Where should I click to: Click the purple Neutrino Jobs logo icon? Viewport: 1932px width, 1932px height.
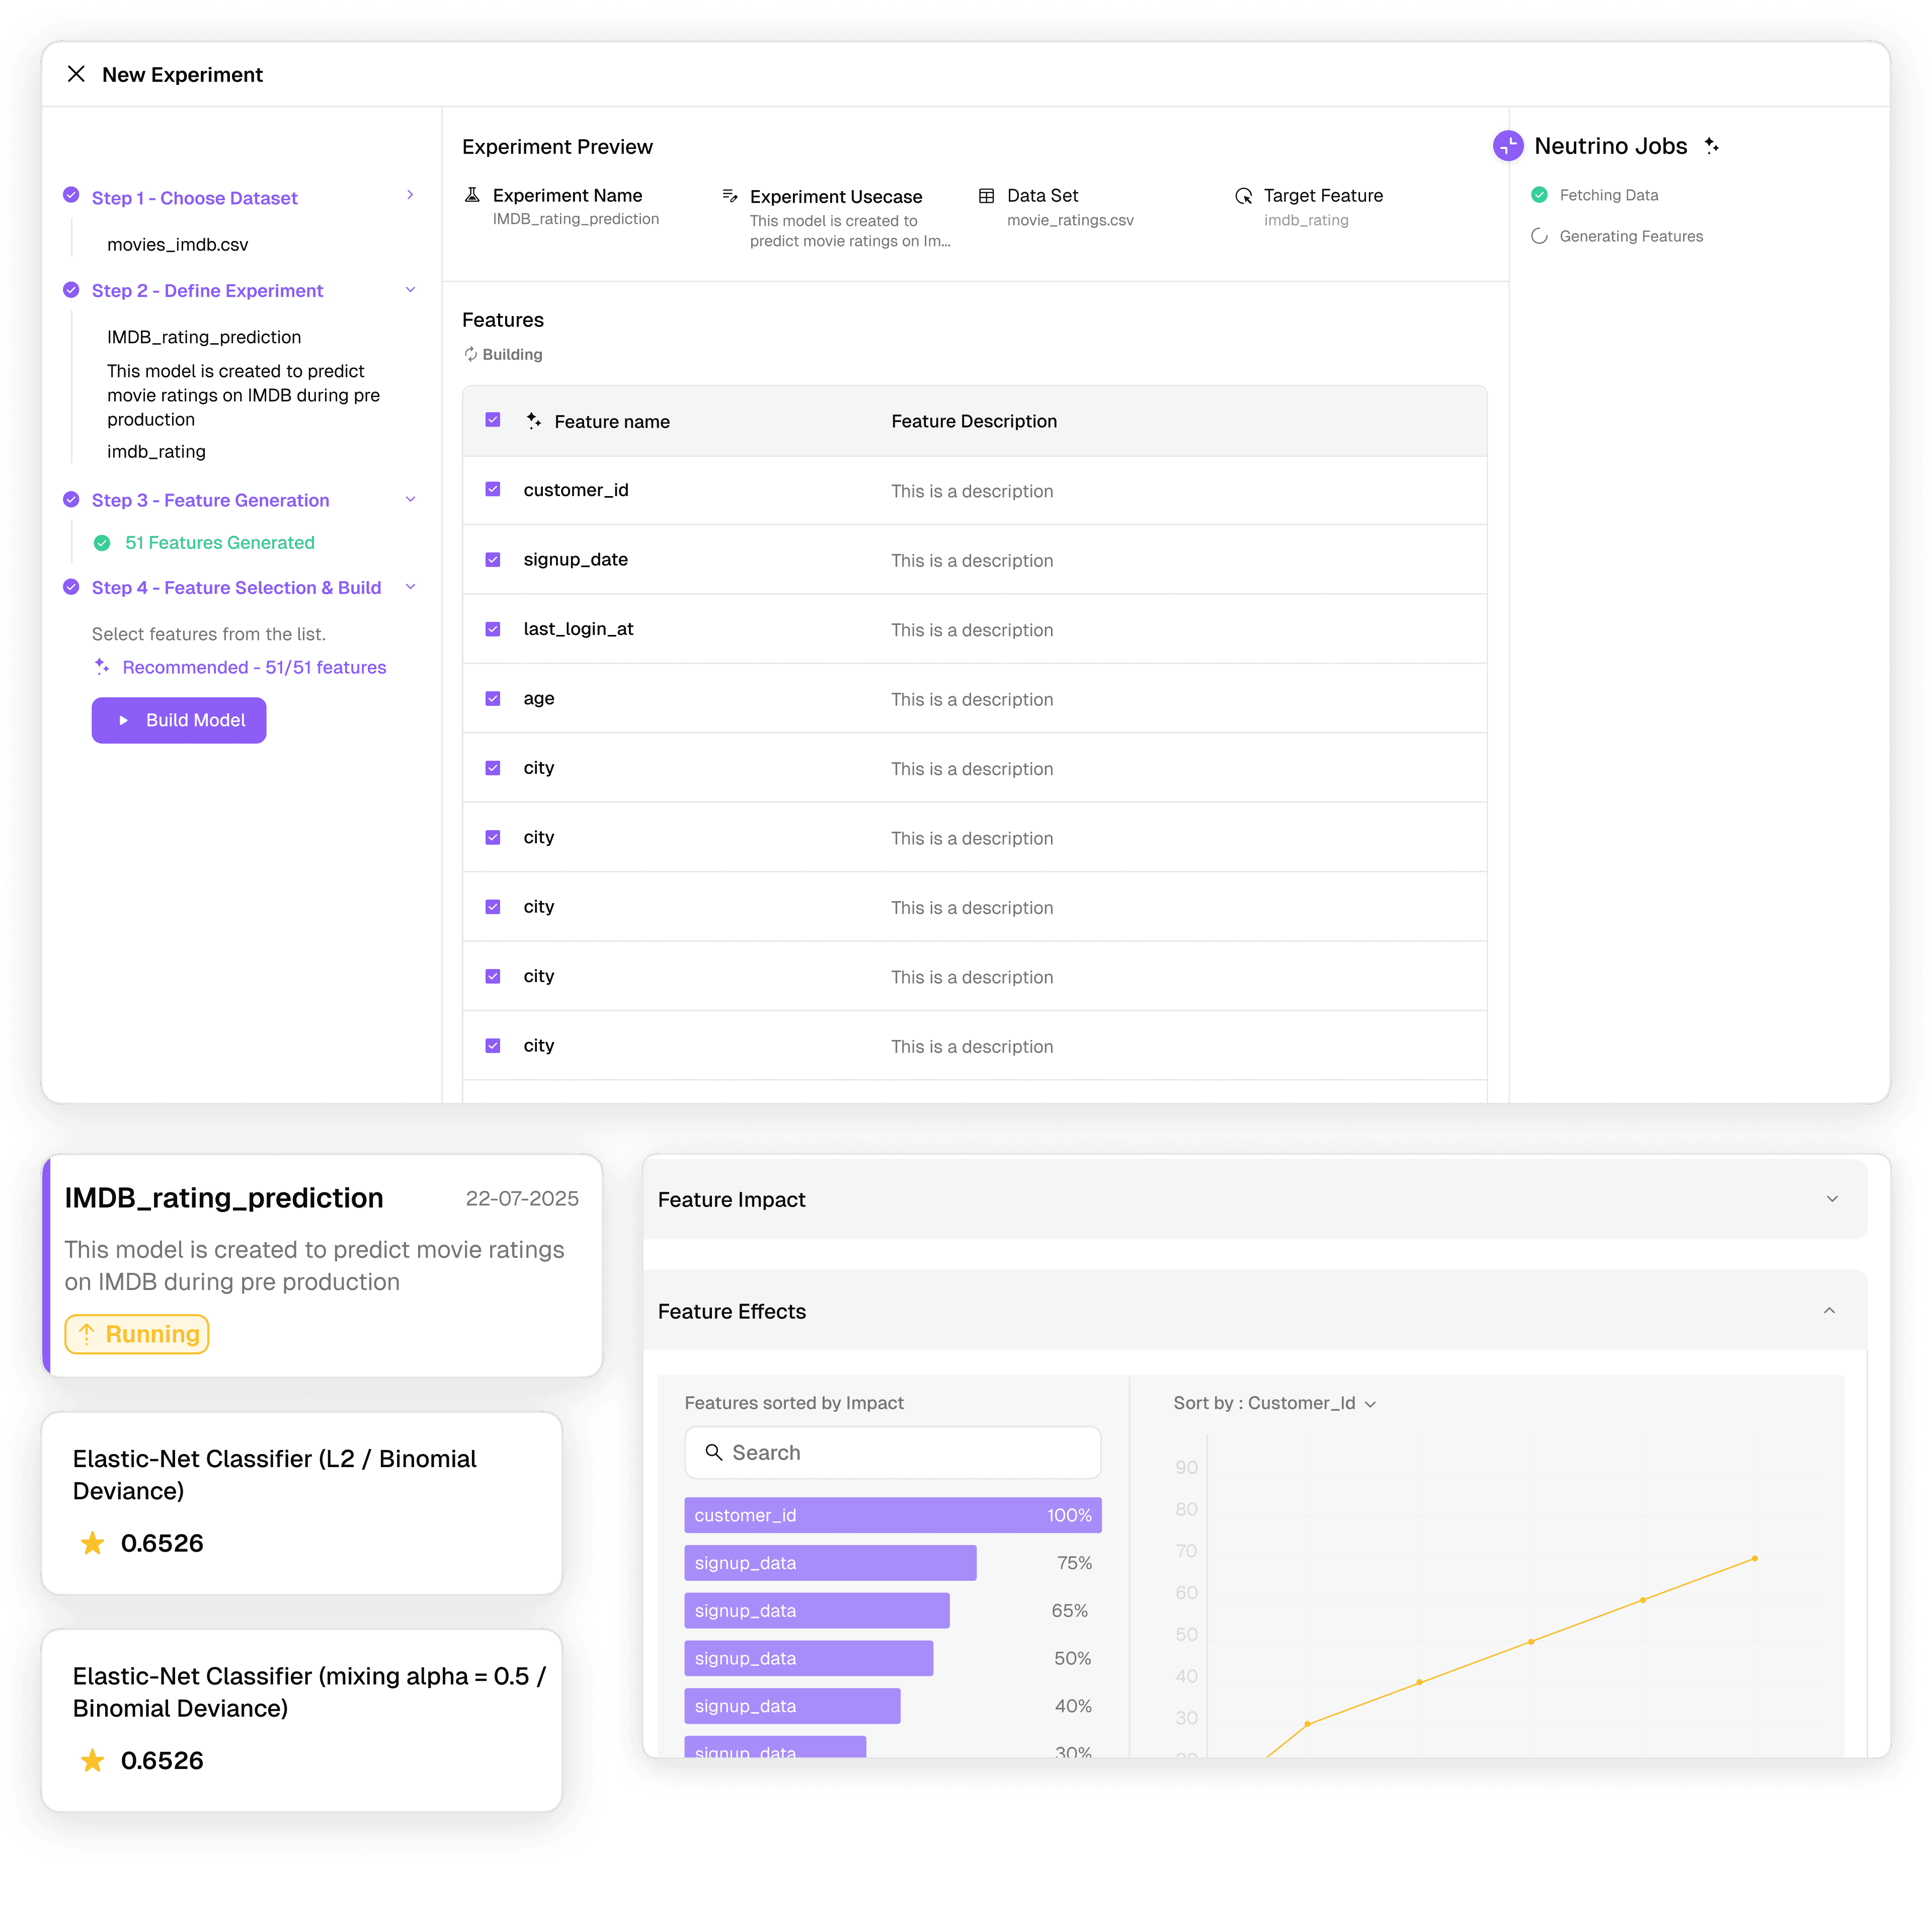click(x=1508, y=146)
